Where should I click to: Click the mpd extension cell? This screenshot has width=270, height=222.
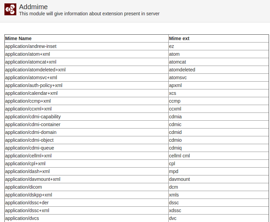pos(219,171)
